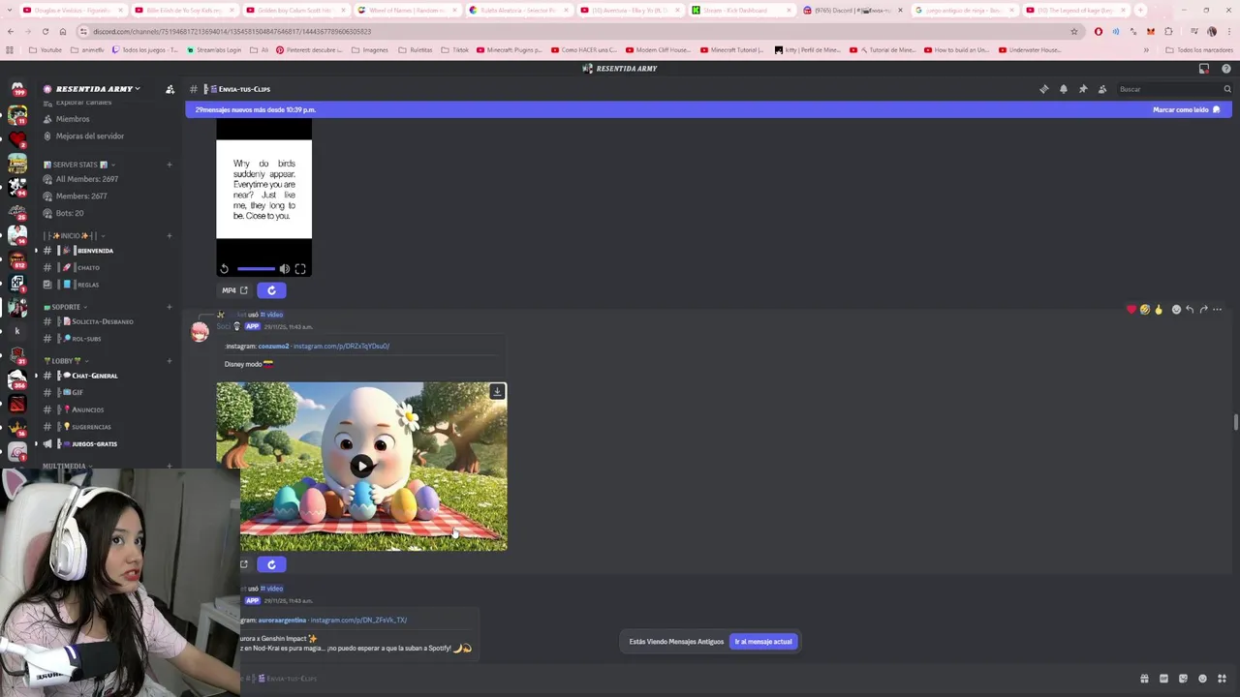Open notification settings bell icon

(1064, 89)
